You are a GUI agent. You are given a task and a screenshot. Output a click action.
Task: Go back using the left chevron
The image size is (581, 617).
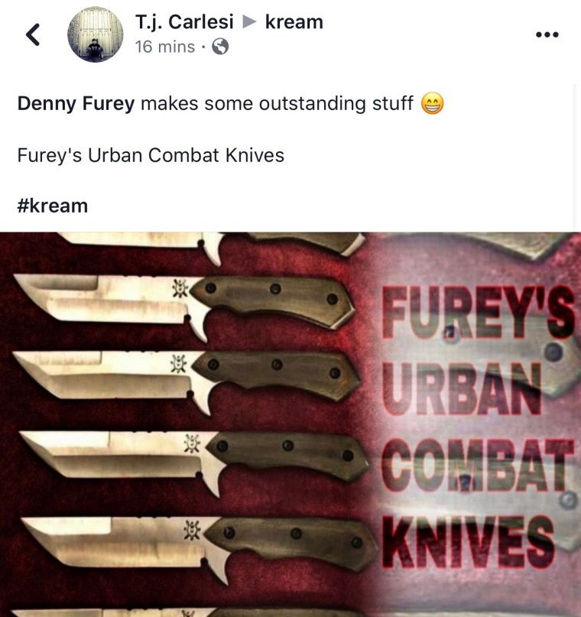click(33, 34)
